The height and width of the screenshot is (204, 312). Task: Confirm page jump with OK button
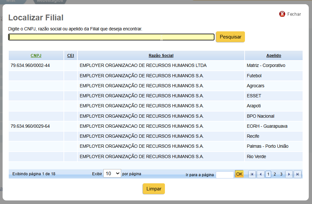pyautogui.click(x=239, y=174)
